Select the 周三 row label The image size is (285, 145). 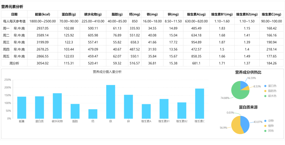point(6,42)
